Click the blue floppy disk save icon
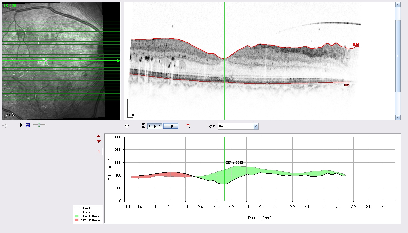The width and height of the screenshot is (408, 233). (x=28, y=125)
